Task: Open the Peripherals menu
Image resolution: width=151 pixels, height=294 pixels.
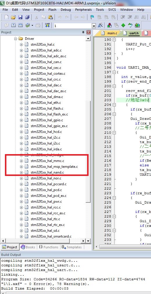Action: click(x=83, y=10)
